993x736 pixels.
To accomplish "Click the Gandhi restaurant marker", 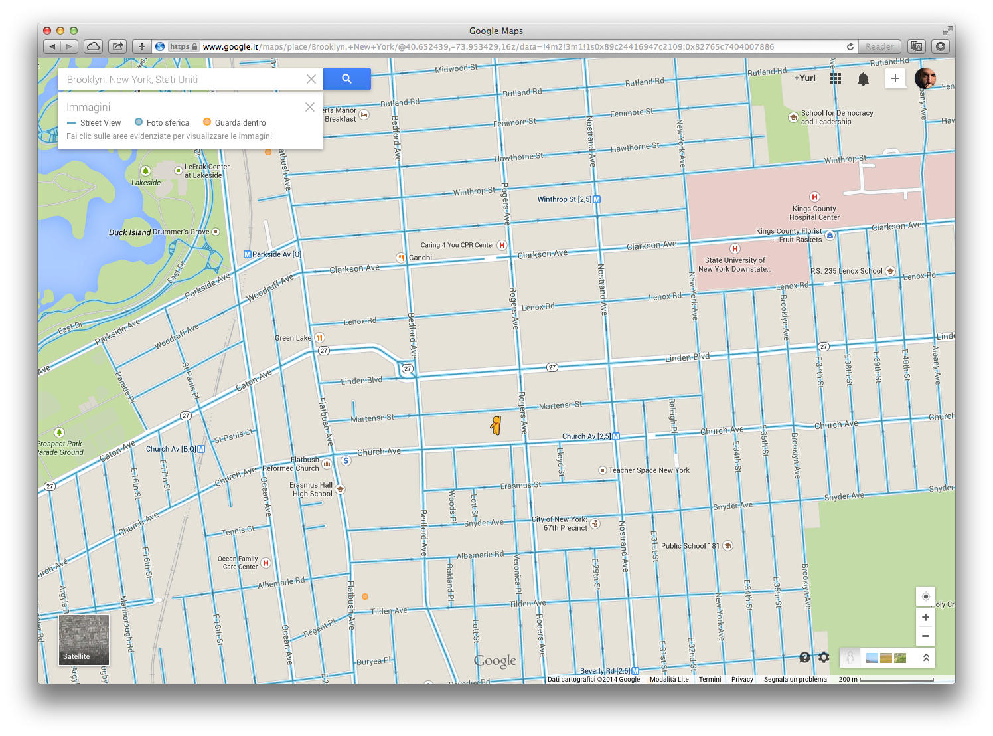I will [x=401, y=258].
